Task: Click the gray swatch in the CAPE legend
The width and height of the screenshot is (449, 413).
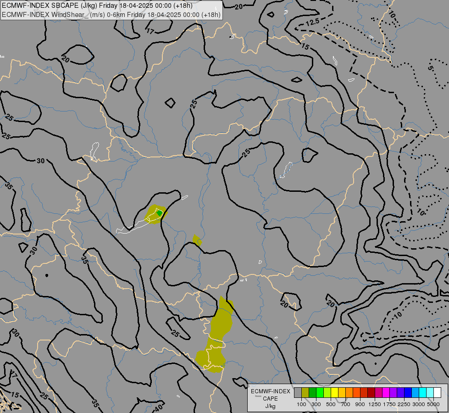Action: (298, 392)
